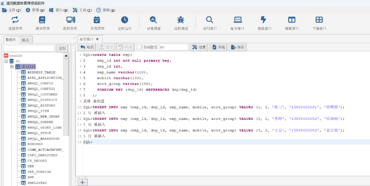The height and width of the screenshot is (186, 370).
Task: Click the 保存 save button
Action: click(x=237, y=47)
